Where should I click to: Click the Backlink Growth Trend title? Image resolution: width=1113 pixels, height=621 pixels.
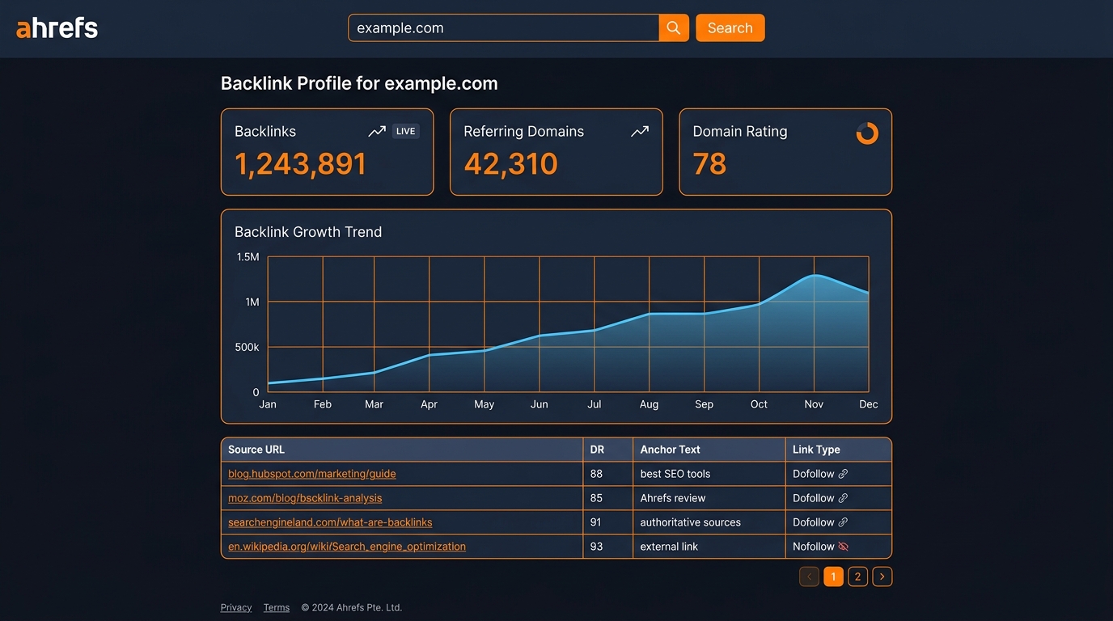pyautogui.click(x=308, y=232)
